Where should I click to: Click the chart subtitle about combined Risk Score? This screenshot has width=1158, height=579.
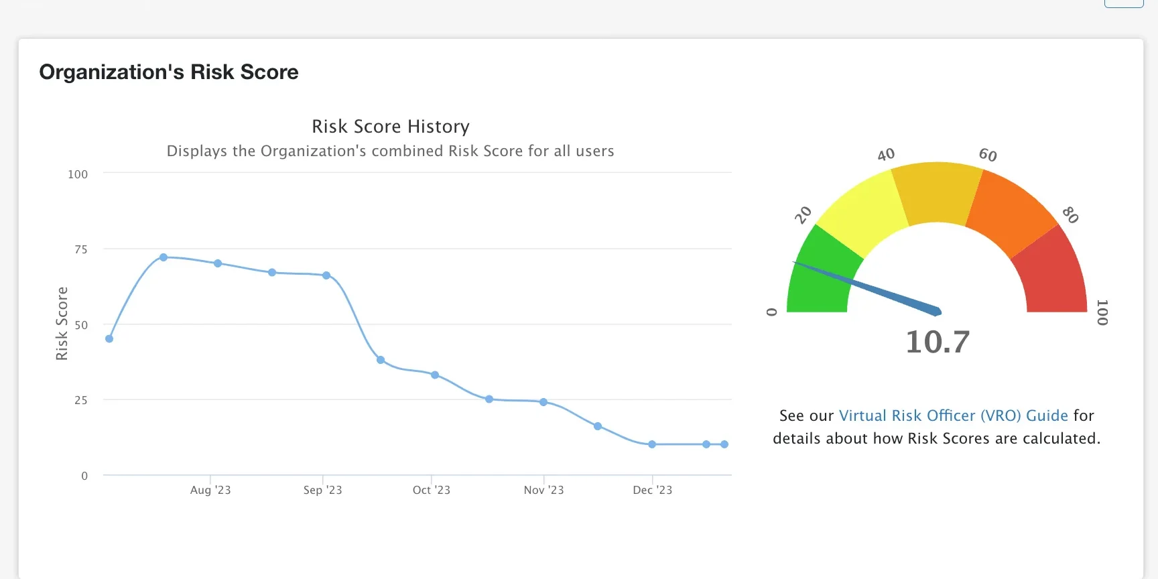pos(391,151)
